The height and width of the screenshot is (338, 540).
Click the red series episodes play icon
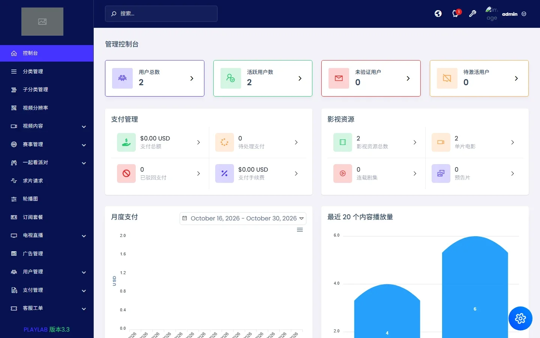click(343, 174)
